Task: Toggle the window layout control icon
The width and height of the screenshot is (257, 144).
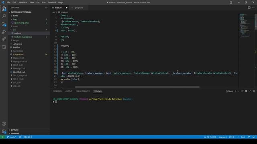Action: [231, 2]
